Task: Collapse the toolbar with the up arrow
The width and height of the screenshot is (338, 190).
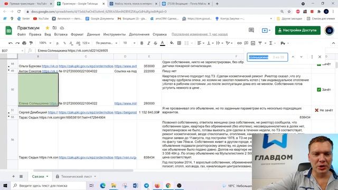Action: [333, 43]
